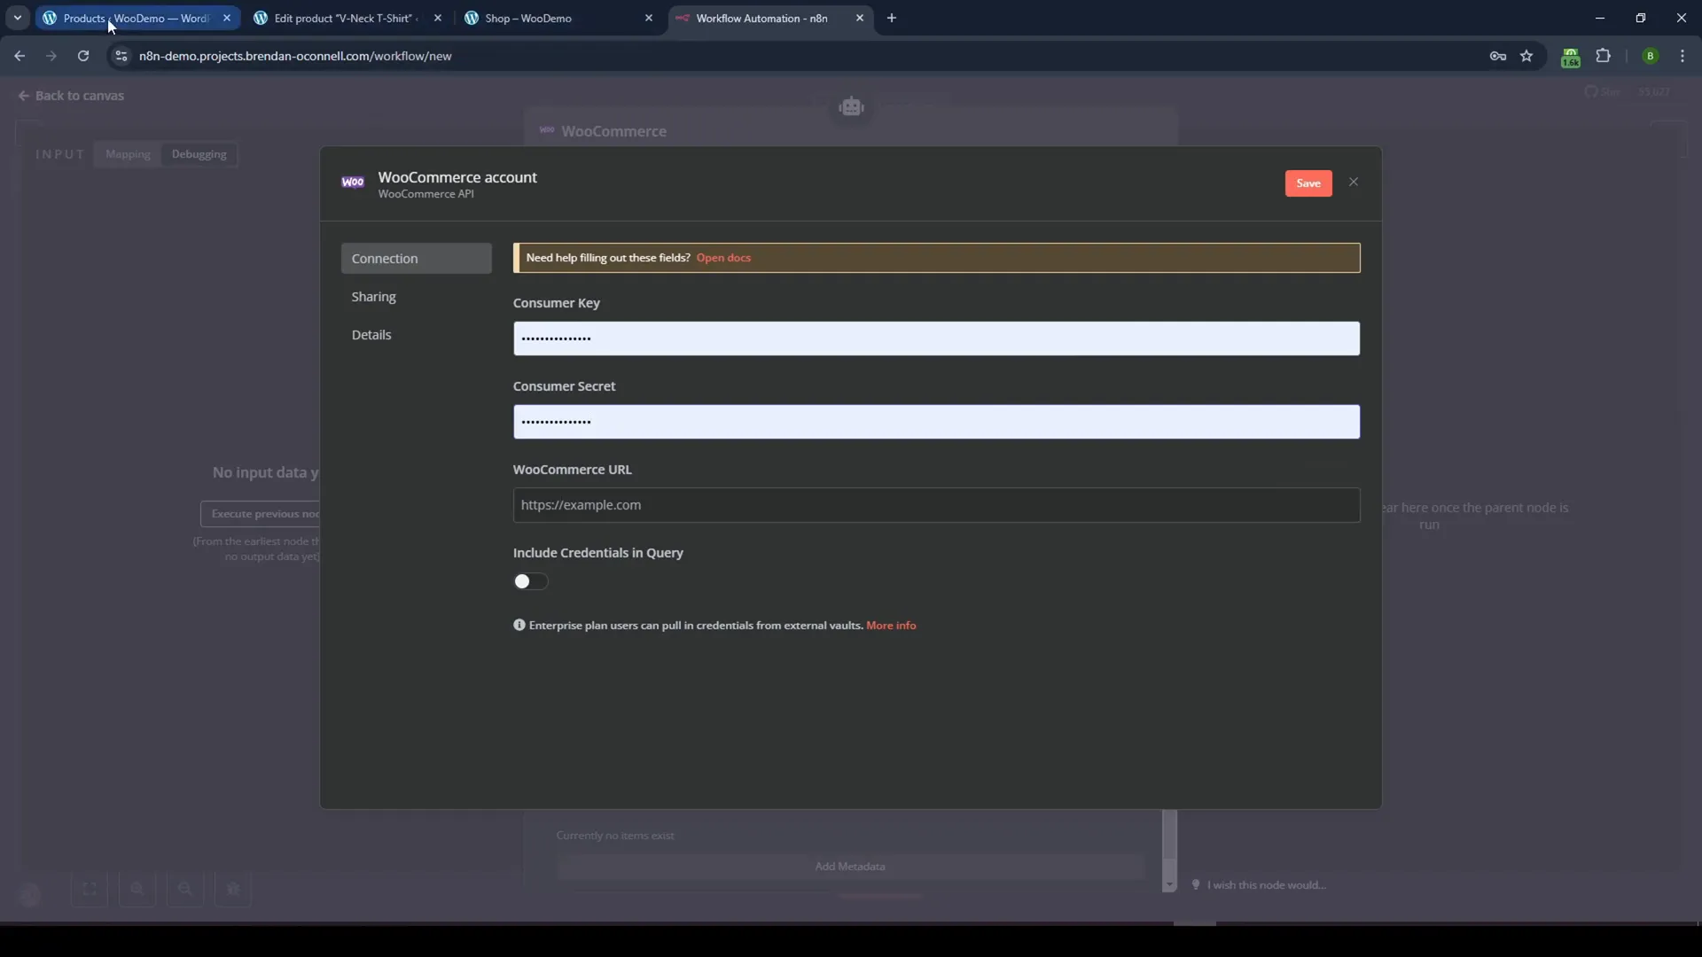This screenshot has width=1702, height=957.
Task: Click the Open docs link in help banner
Action: point(725,257)
